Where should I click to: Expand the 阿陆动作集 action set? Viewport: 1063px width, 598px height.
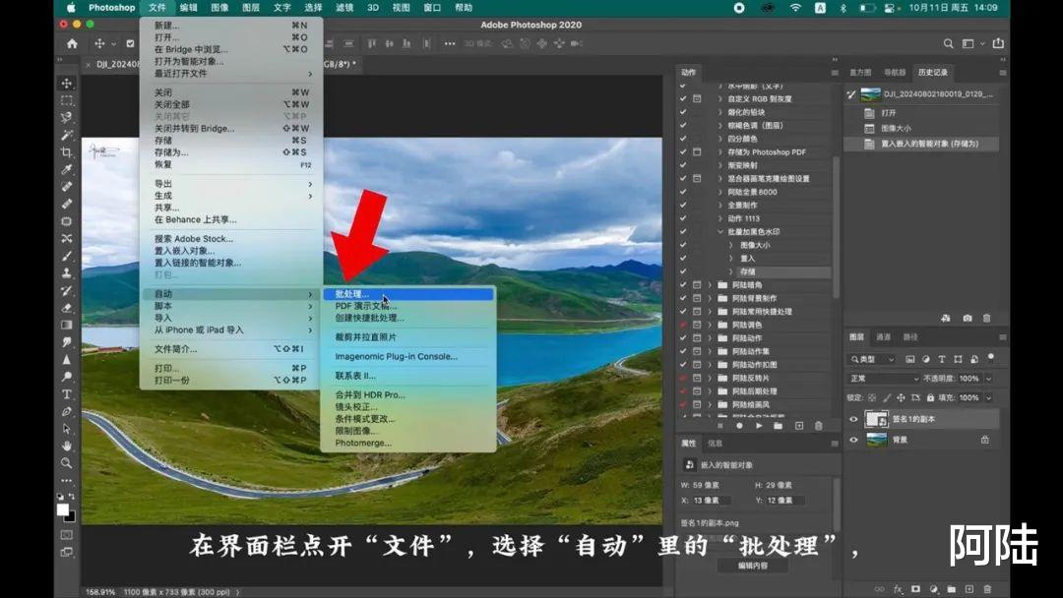710,351
